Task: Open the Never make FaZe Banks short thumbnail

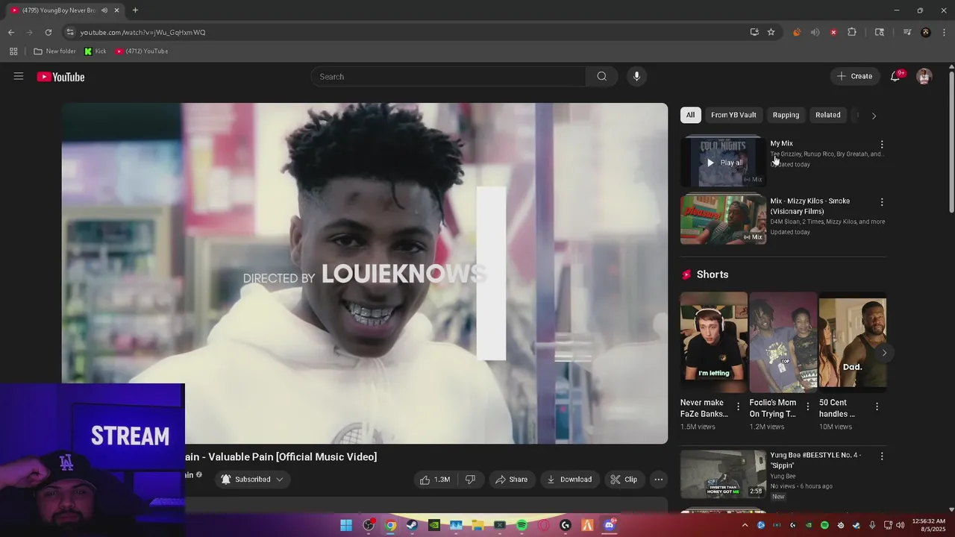Action: pos(714,342)
